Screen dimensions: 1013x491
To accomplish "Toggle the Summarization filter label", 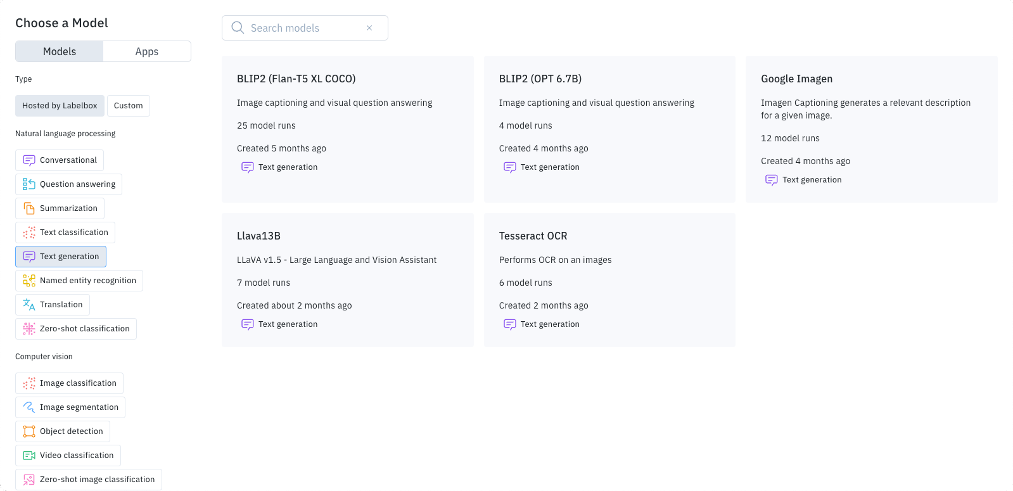I will coord(68,208).
